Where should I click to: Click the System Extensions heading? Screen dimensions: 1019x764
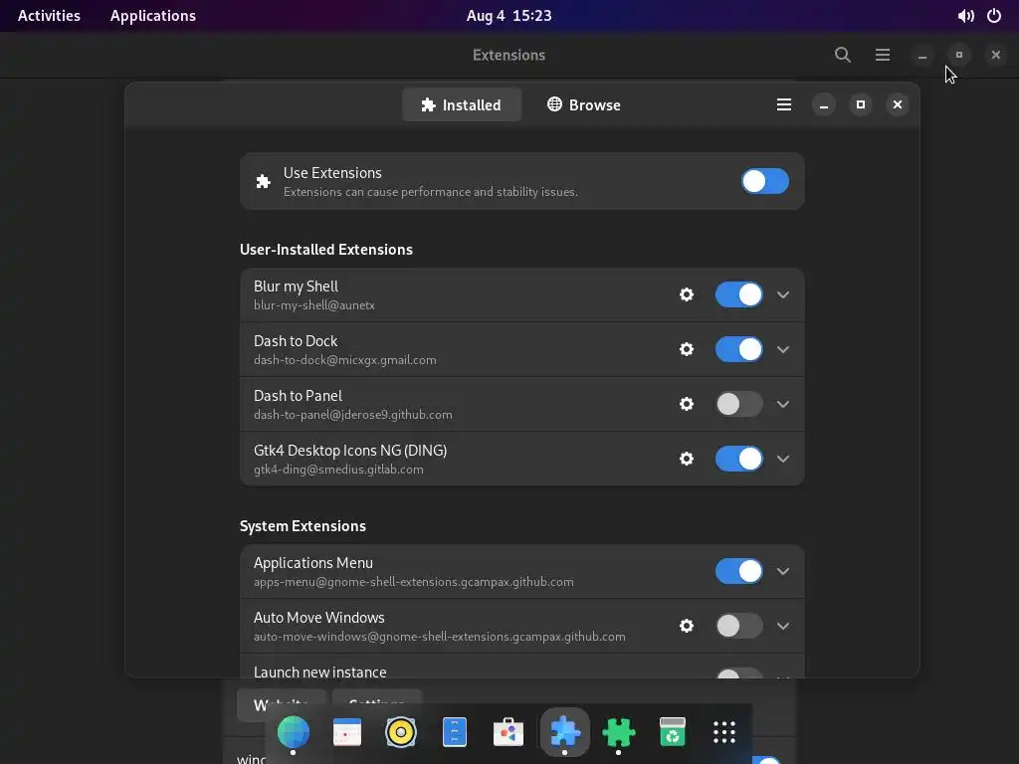(303, 526)
